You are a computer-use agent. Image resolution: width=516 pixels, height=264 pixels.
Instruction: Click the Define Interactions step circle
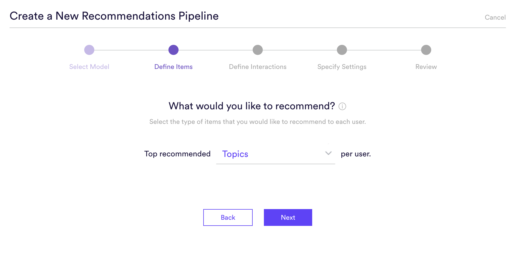[258, 50]
